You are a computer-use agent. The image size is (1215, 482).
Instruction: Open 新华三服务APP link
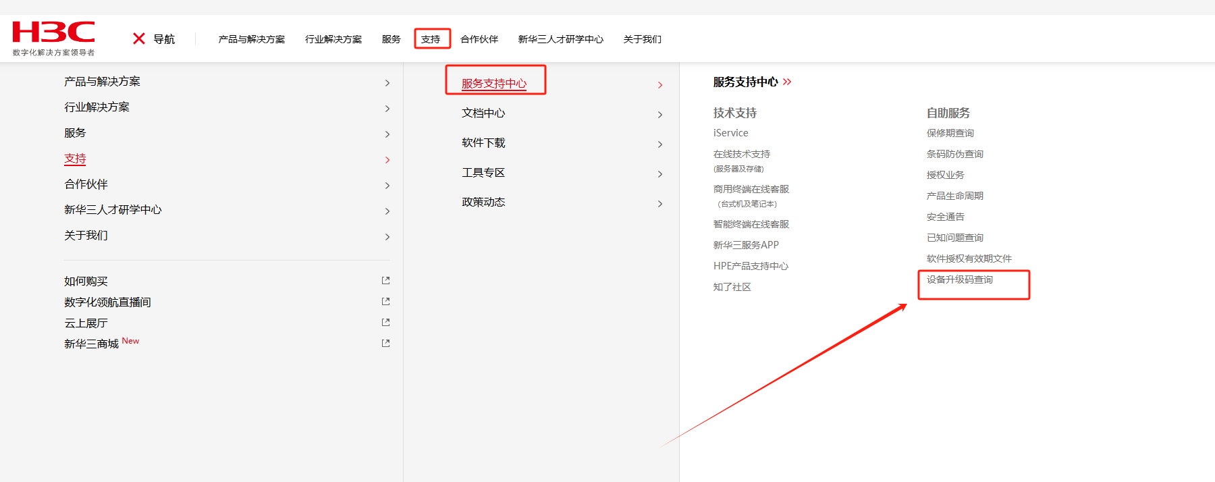746,245
